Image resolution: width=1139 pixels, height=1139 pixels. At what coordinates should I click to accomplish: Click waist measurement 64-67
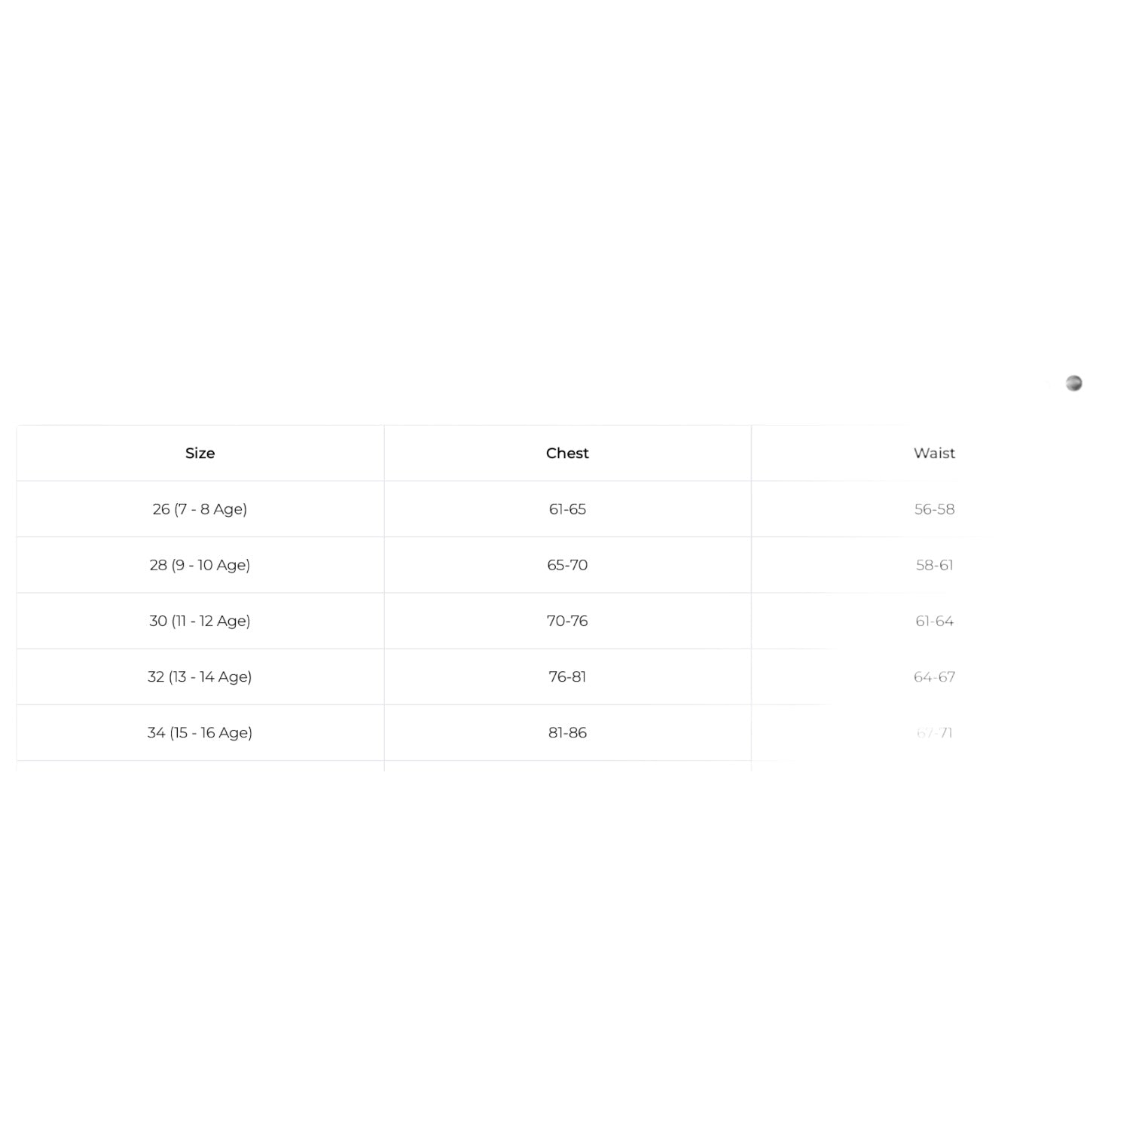934,676
